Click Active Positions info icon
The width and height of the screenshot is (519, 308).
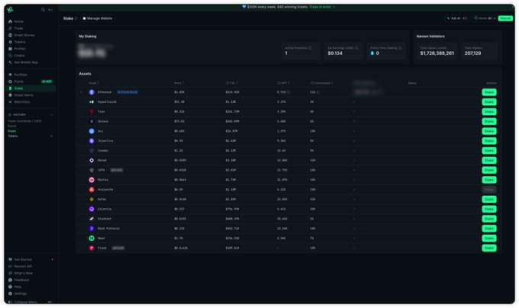310,48
